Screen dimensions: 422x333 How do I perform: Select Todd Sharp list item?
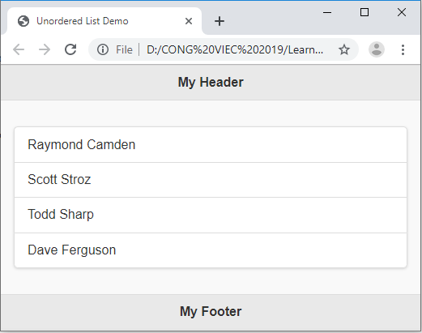click(211, 215)
